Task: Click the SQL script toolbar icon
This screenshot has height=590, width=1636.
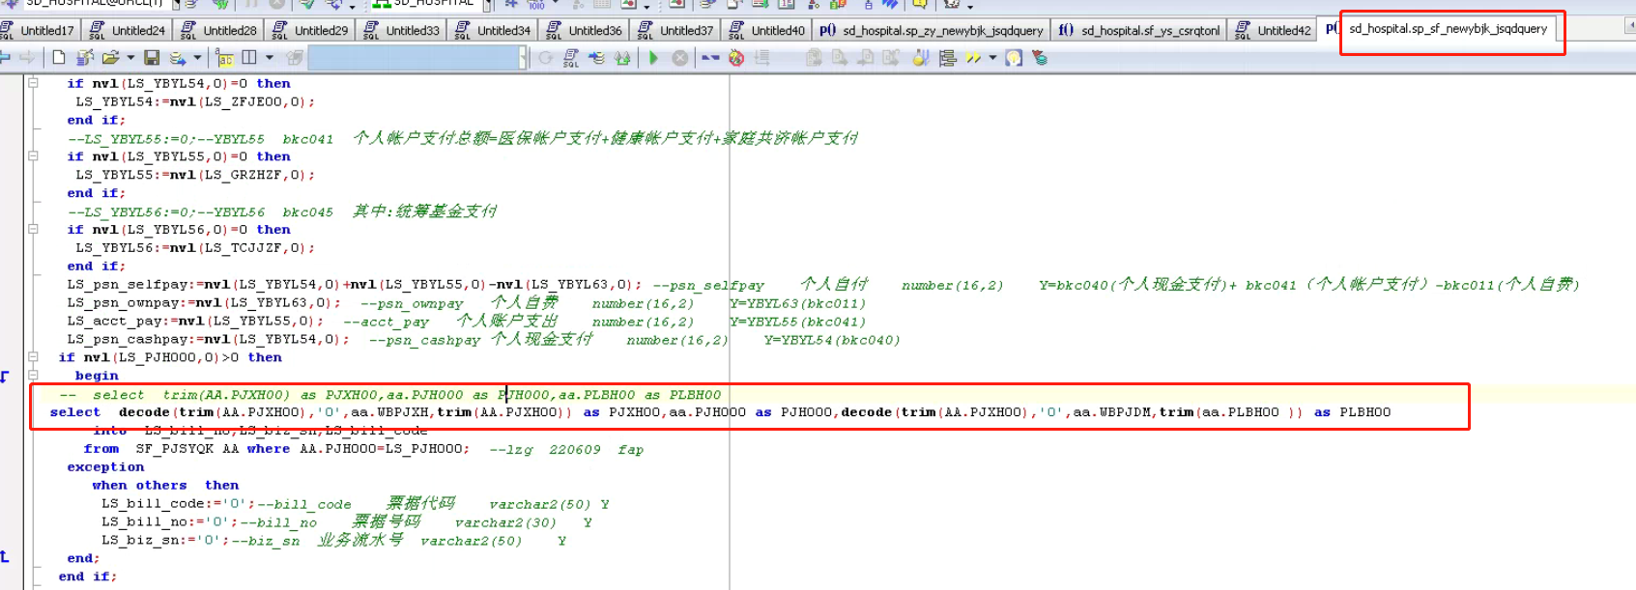Action: 571,58
